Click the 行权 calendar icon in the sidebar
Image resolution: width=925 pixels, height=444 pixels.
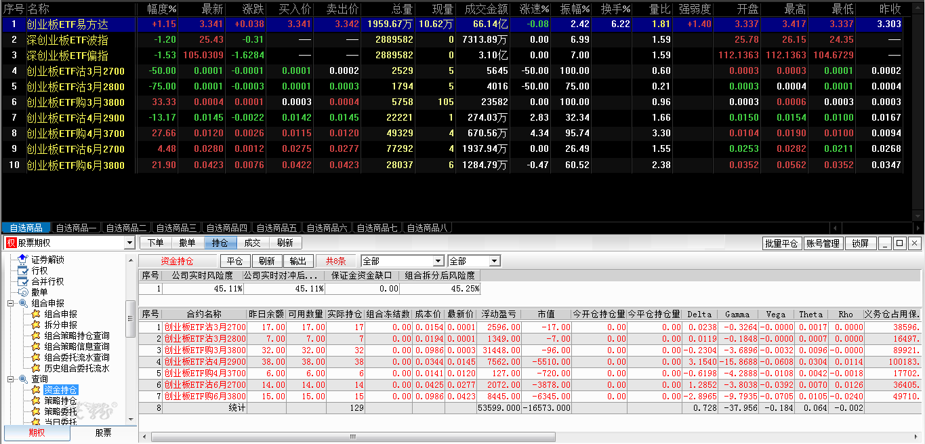click(23, 270)
